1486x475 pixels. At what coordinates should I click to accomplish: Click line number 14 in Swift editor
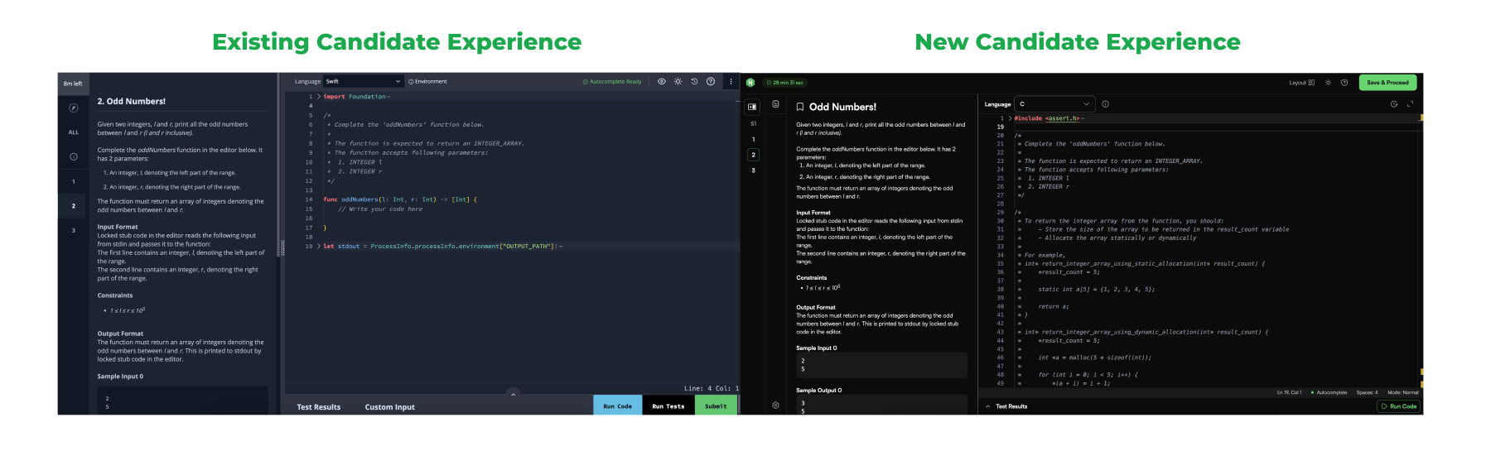[309, 199]
